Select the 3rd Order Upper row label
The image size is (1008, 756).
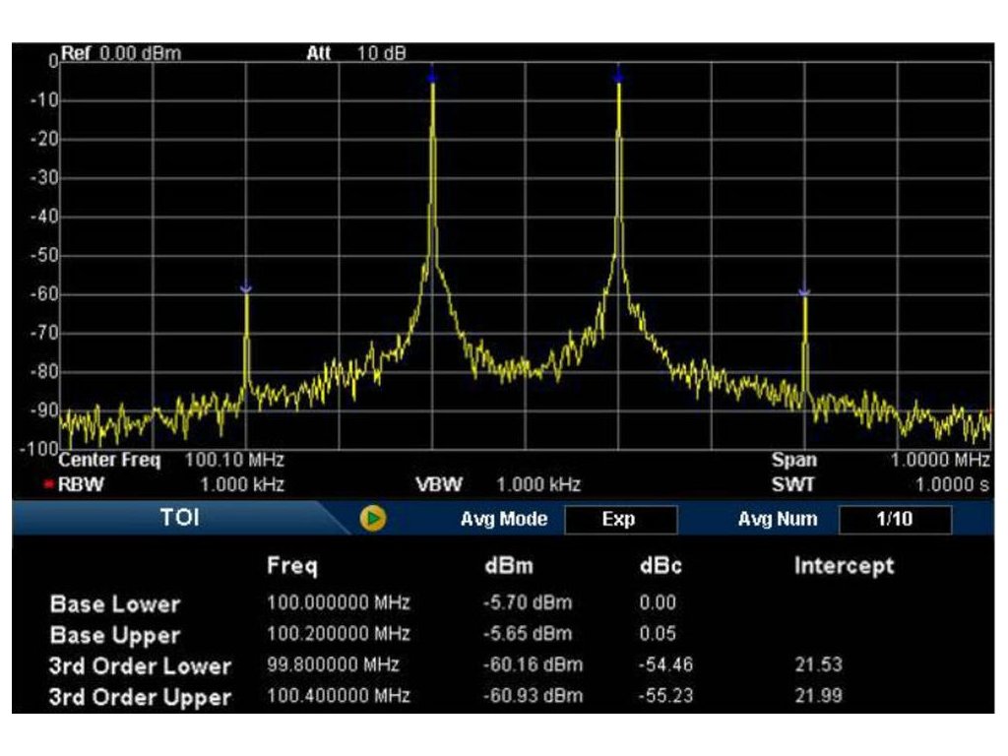click(x=140, y=698)
